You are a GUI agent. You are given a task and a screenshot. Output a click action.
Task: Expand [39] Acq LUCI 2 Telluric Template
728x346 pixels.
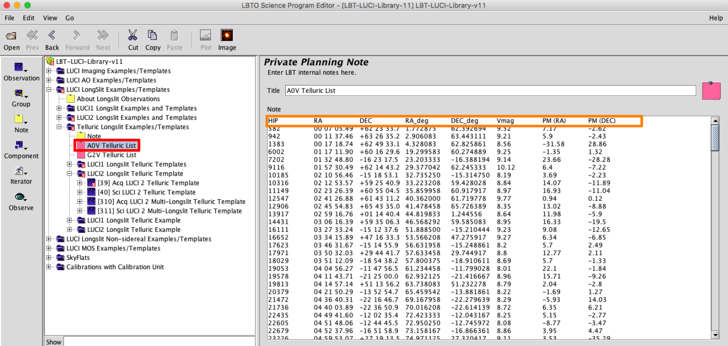coord(80,183)
